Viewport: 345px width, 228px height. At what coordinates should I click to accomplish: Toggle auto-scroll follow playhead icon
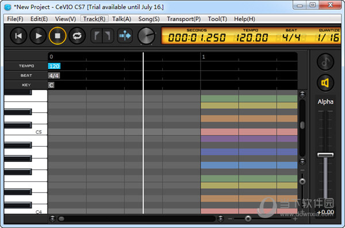(x=125, y=36)
